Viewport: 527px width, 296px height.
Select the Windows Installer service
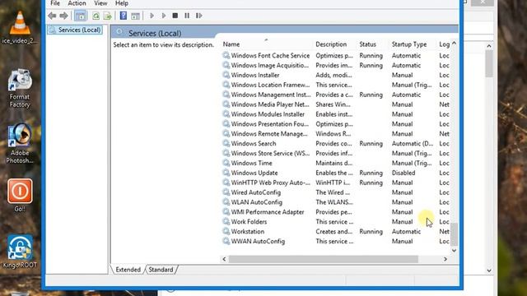(x=335, y=75)
